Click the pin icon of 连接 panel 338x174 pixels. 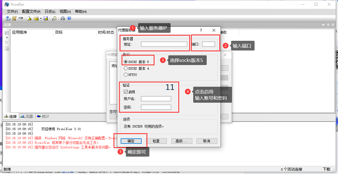pyautogui.click(x=328, y=25)
